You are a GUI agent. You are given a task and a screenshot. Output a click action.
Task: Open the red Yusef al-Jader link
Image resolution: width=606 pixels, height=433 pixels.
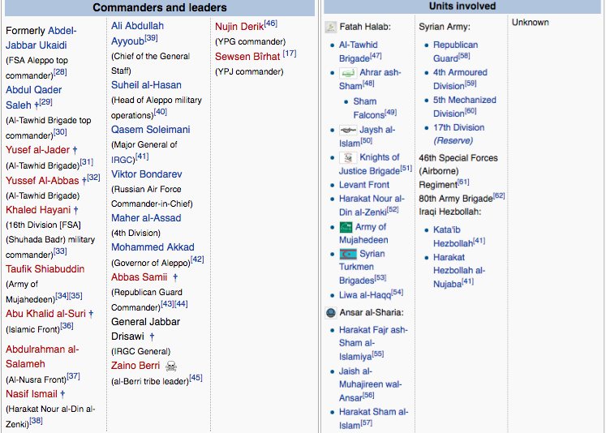click(37, 150)
